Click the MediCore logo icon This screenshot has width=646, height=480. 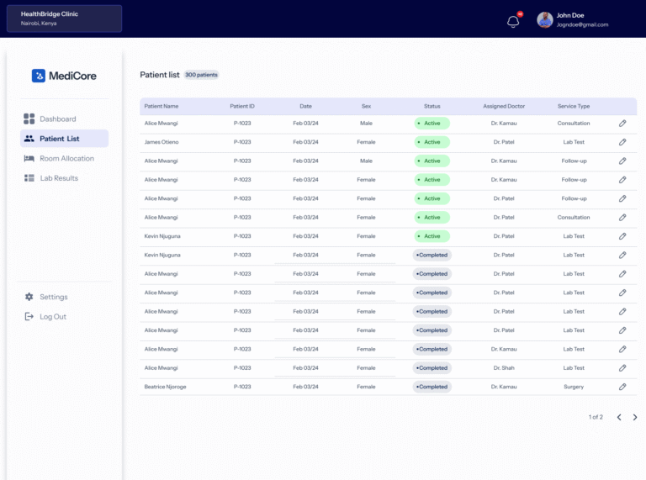(x=39, y=76)
